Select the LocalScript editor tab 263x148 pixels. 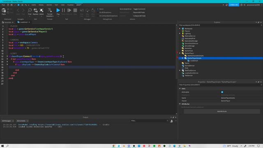coord(23,22)
